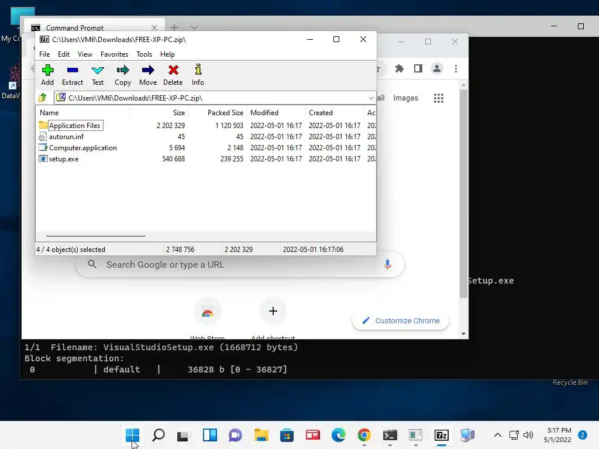This screenshot has height=449, width=599.
Task: Select the Copy toolbar icon
Action: 123,75
